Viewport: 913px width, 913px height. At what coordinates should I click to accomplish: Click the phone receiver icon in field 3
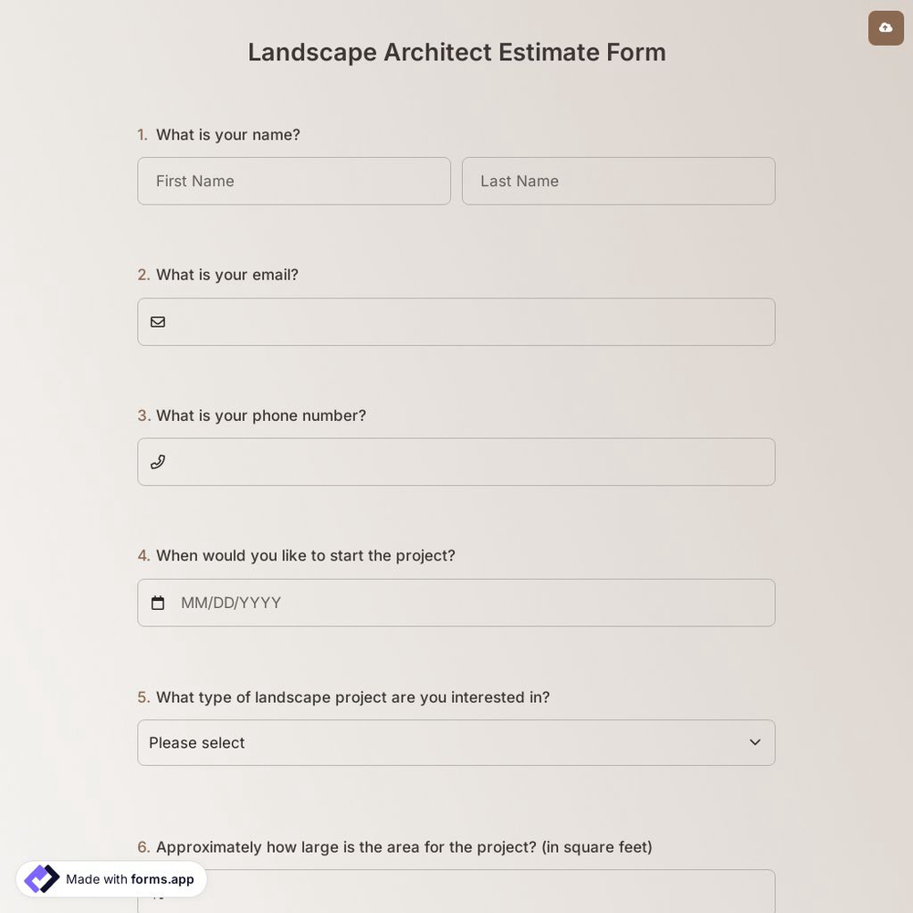[157, 461]
